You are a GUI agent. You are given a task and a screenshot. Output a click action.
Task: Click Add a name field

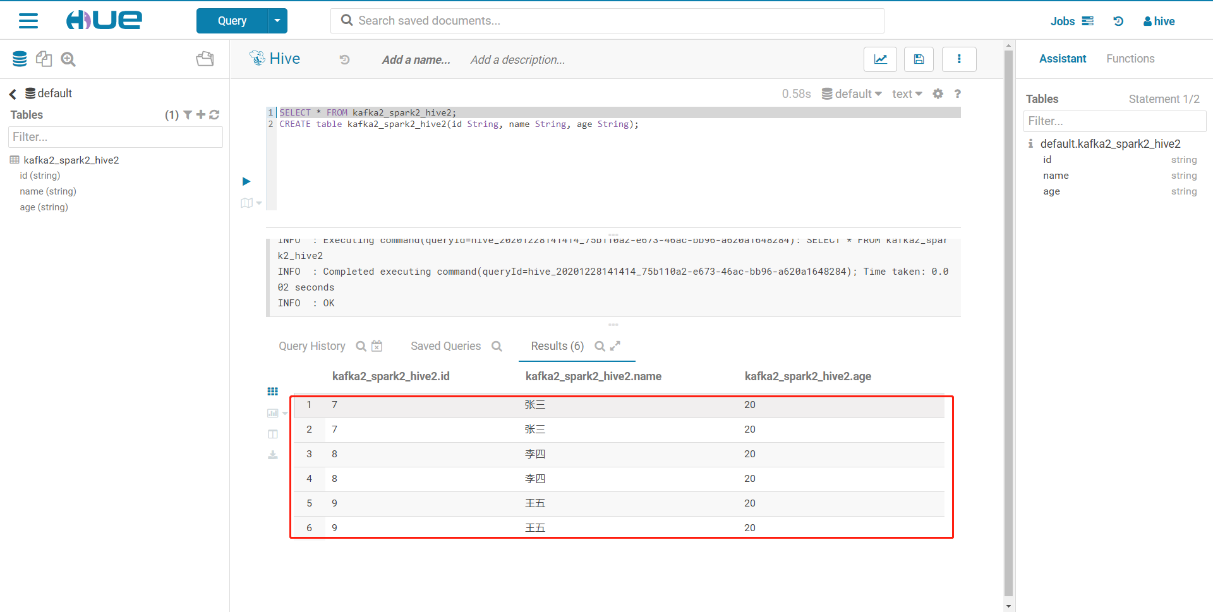(416, 60)
